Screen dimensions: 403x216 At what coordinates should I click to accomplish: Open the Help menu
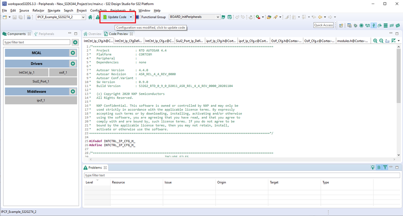point(157,10)
